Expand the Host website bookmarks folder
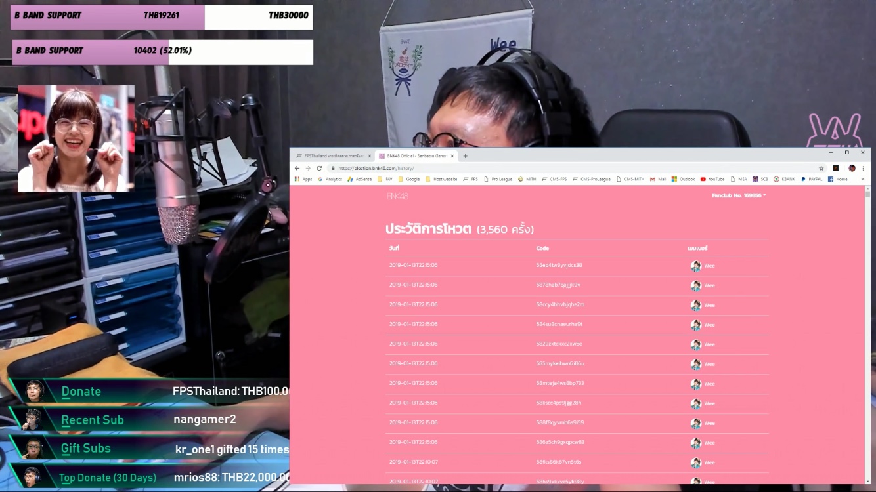This screenshot has width=876, height=492. (441, 179)
